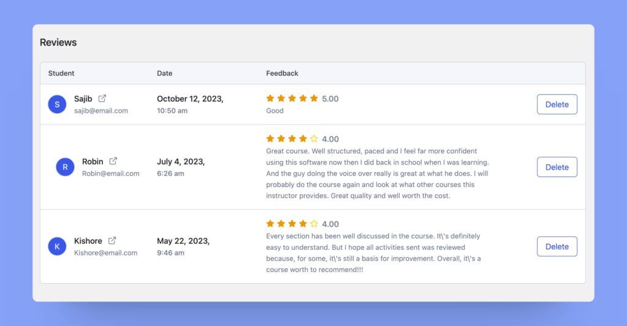This screenshot has height=326, width=627.
Task: Click the empty fifth star in Kishore's review
Action: 314,224
